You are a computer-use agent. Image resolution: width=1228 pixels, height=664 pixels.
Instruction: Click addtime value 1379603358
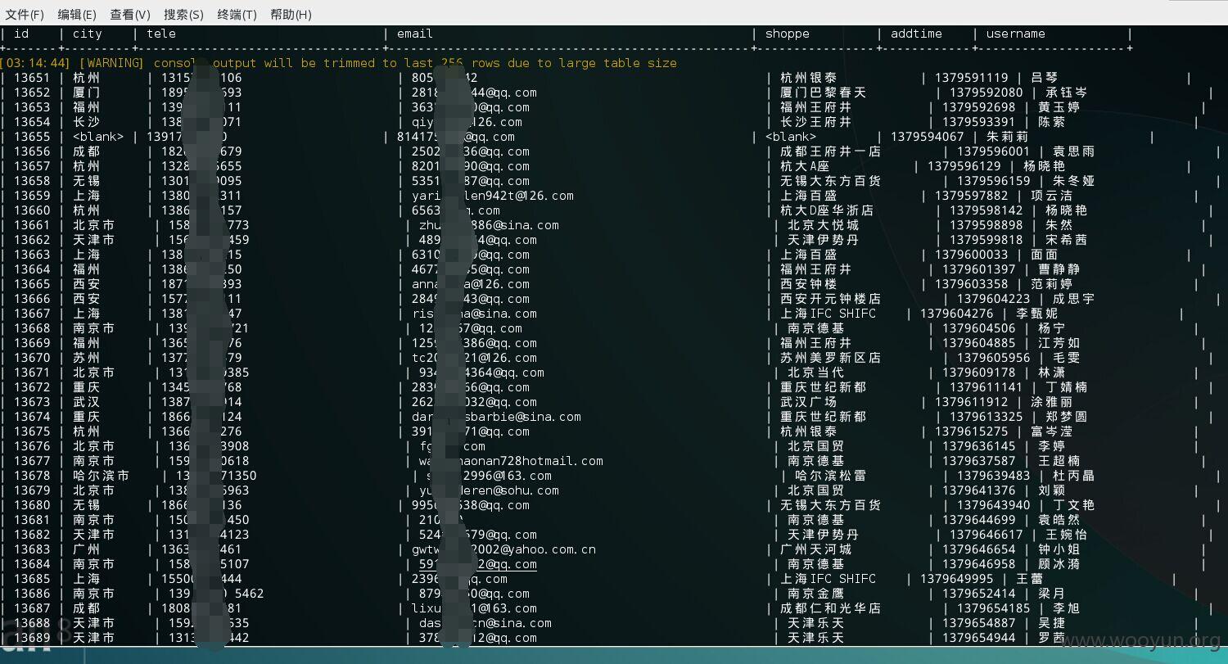click(x=973, y=284)
